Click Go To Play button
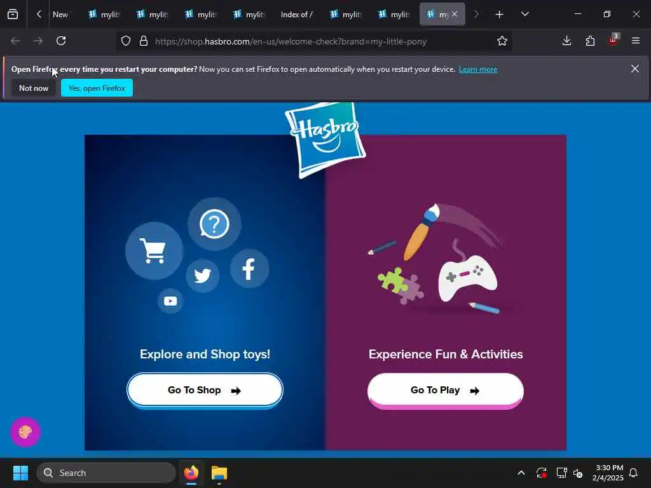The image size is (651, 488). point(445,390)
